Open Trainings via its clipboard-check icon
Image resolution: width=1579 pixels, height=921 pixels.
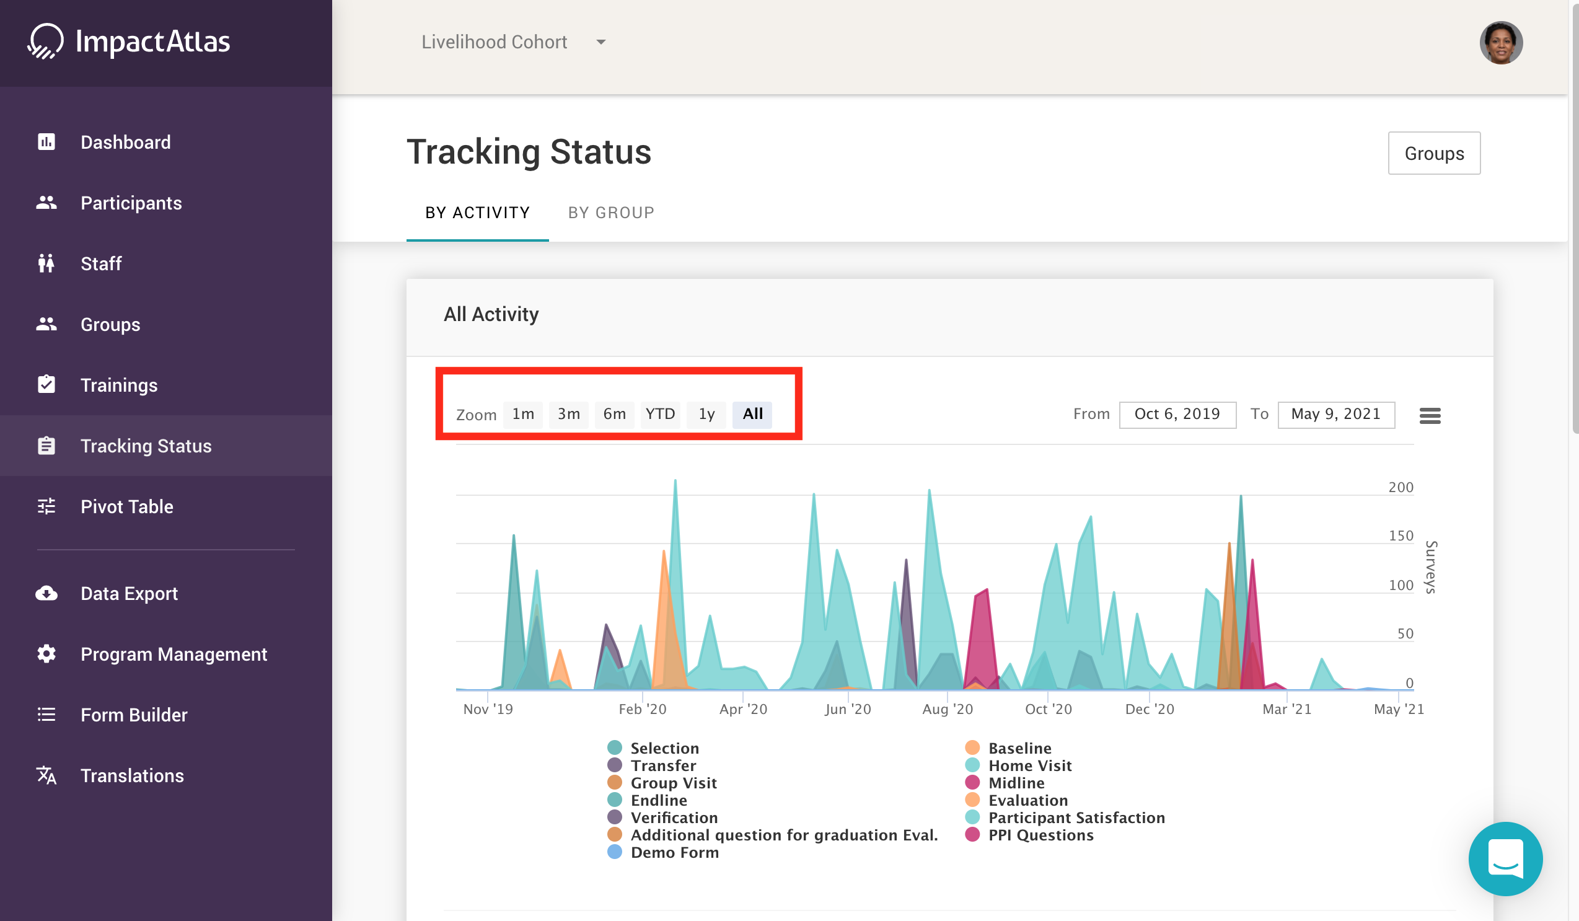[46, 385]
